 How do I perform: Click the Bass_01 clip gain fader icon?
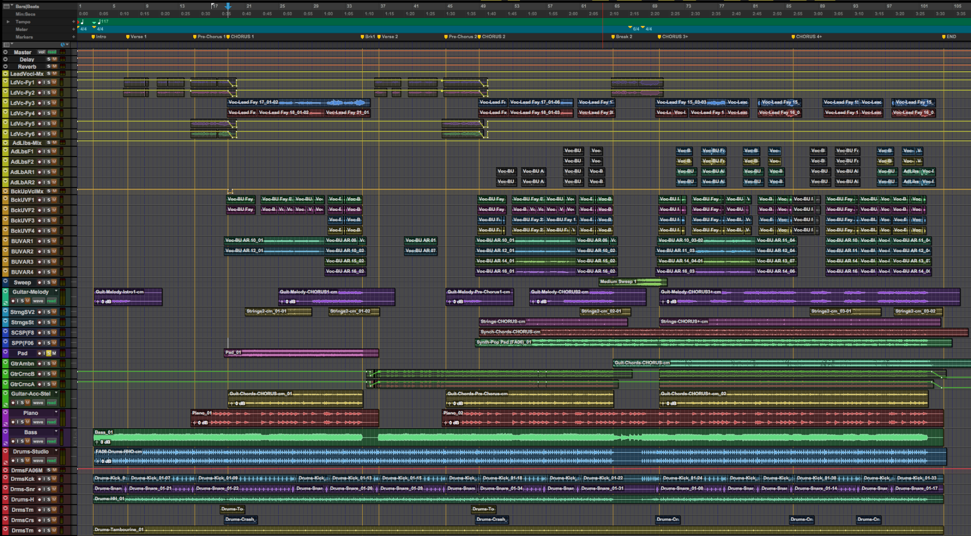click(97, 442)
